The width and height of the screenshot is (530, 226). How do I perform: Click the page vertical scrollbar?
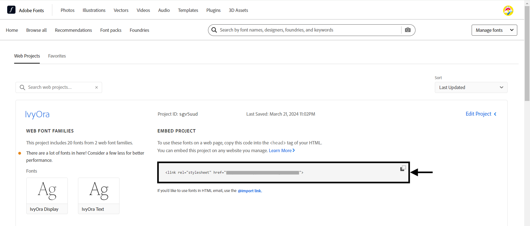527,54
